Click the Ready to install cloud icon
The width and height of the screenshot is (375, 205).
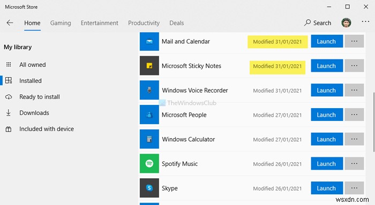coord(9,97)
